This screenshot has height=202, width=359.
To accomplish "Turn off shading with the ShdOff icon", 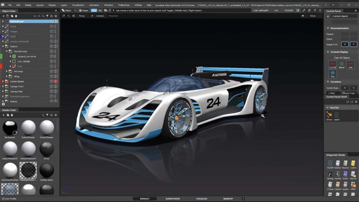I will [330, 163].
